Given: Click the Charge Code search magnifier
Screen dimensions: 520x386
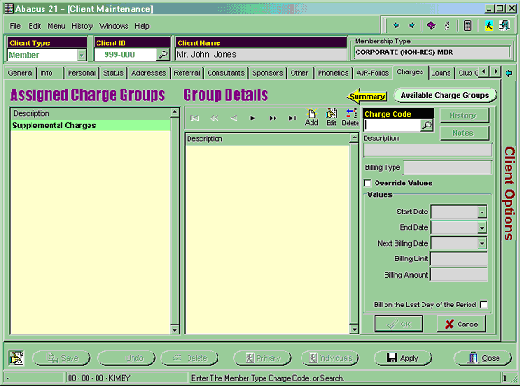Looking at the screenshot, I should [x=426, y=126].
